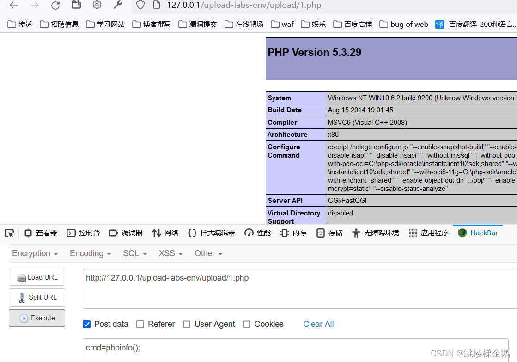Switch to the 样式编辑器 style editor tab
The width and height of the screenshot is (517, 362).
click(211, 233)
